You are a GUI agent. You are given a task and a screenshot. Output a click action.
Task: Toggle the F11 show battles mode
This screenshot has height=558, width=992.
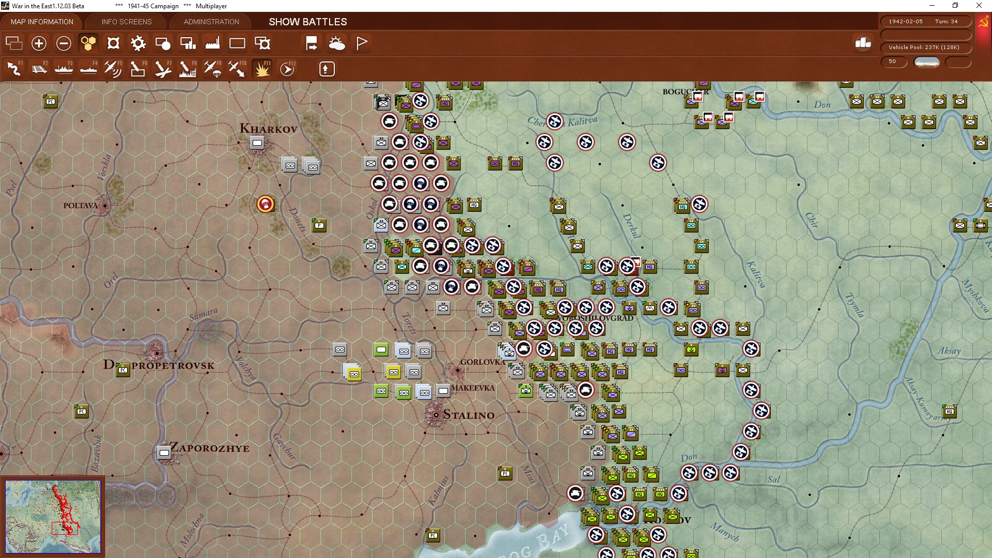[262, 69]
